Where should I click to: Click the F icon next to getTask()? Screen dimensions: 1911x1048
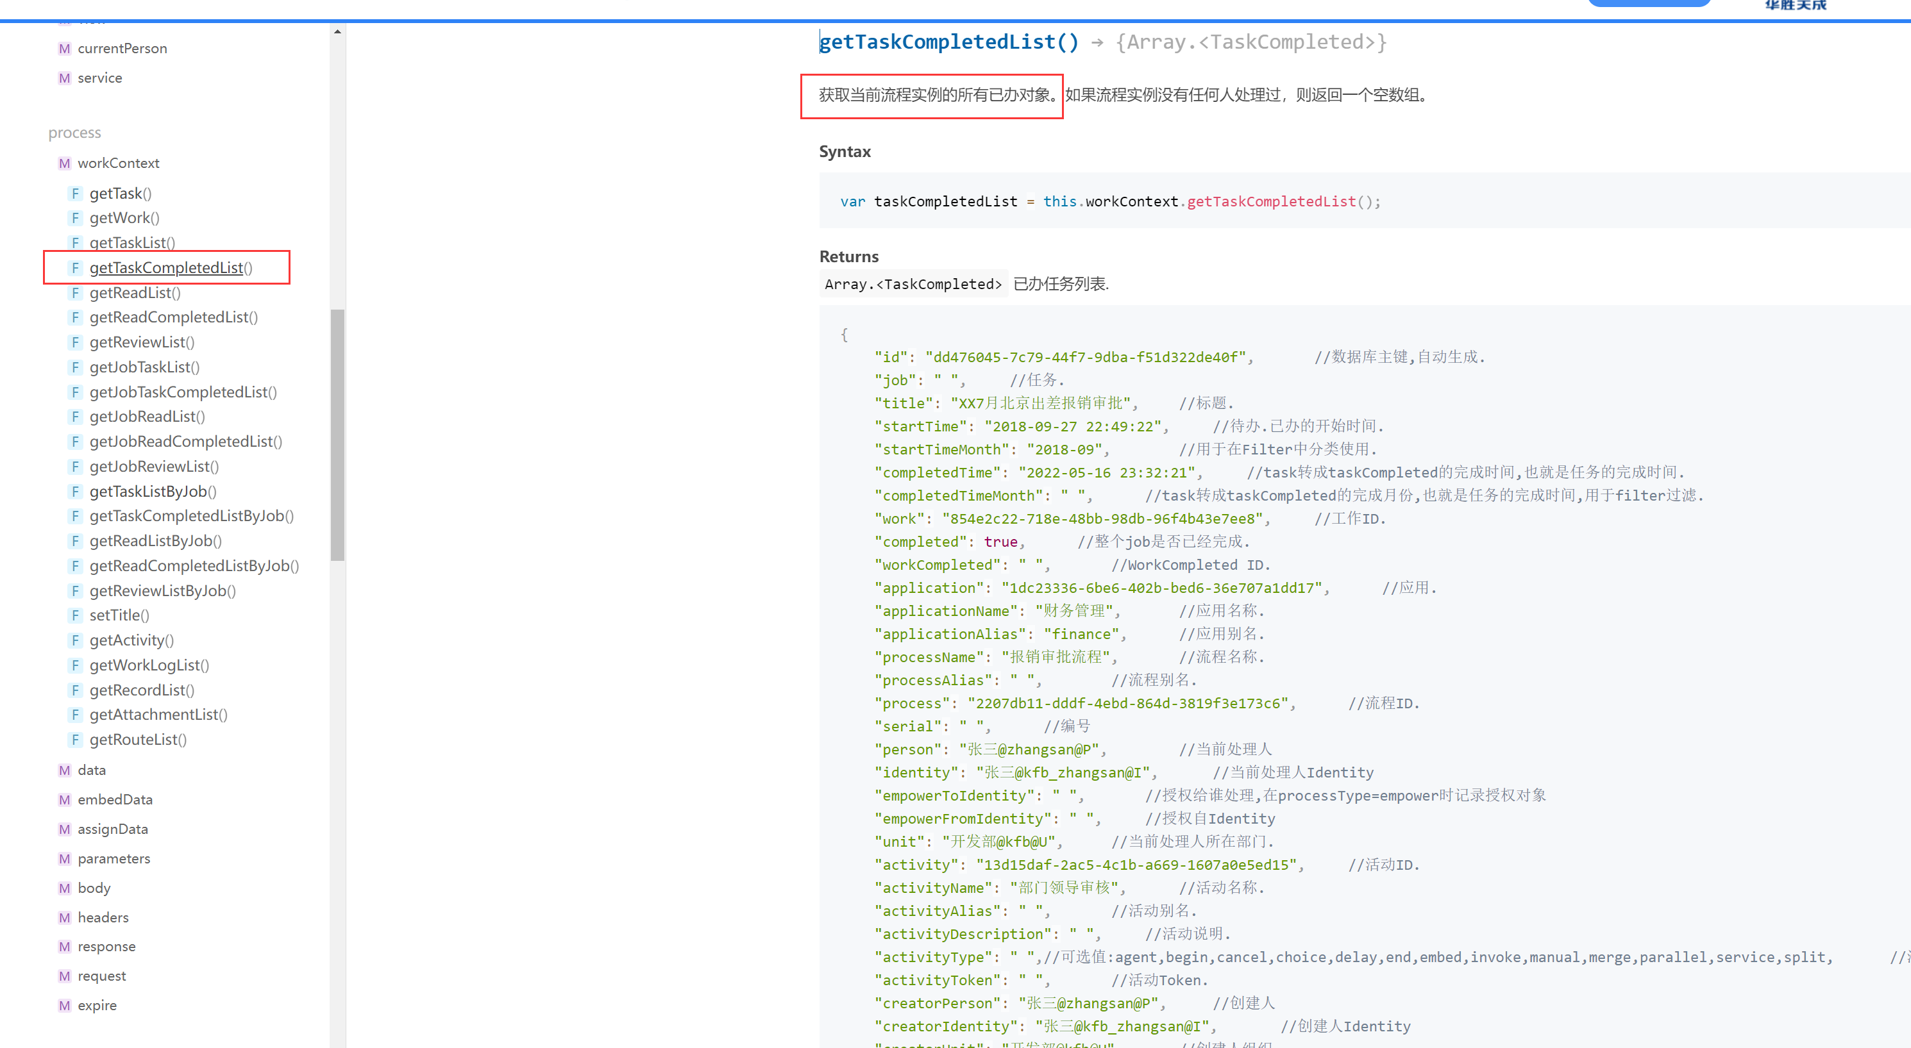(x=75, y=194)
